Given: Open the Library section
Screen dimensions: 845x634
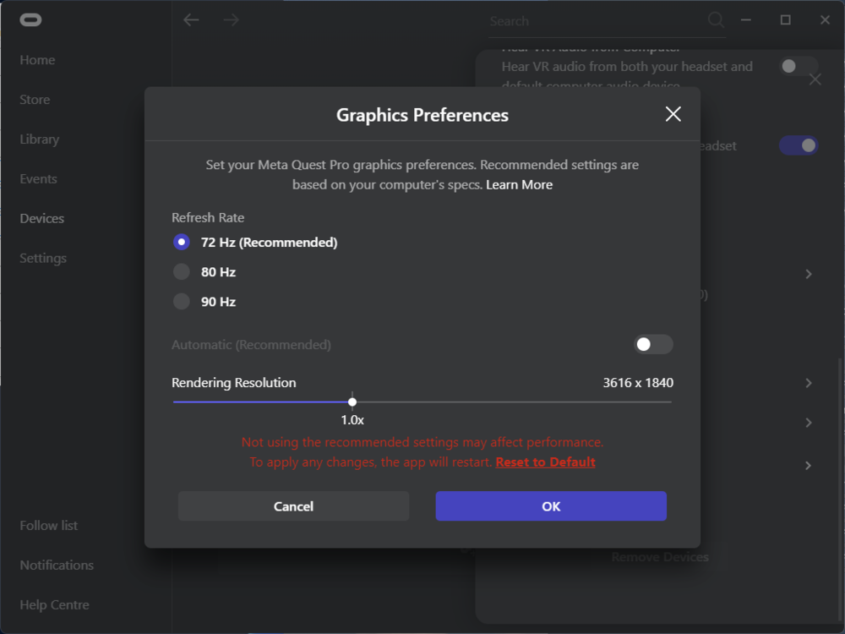Looking at the screenshot, I should point(40,139).
